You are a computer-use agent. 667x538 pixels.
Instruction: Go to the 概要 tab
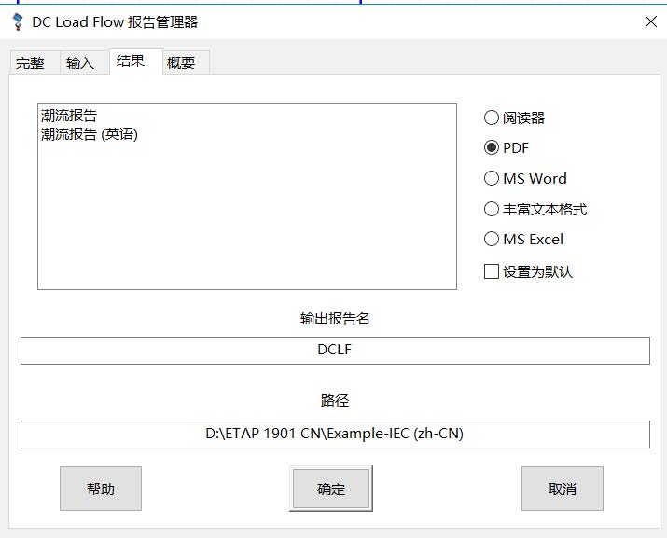pos(181,63)
